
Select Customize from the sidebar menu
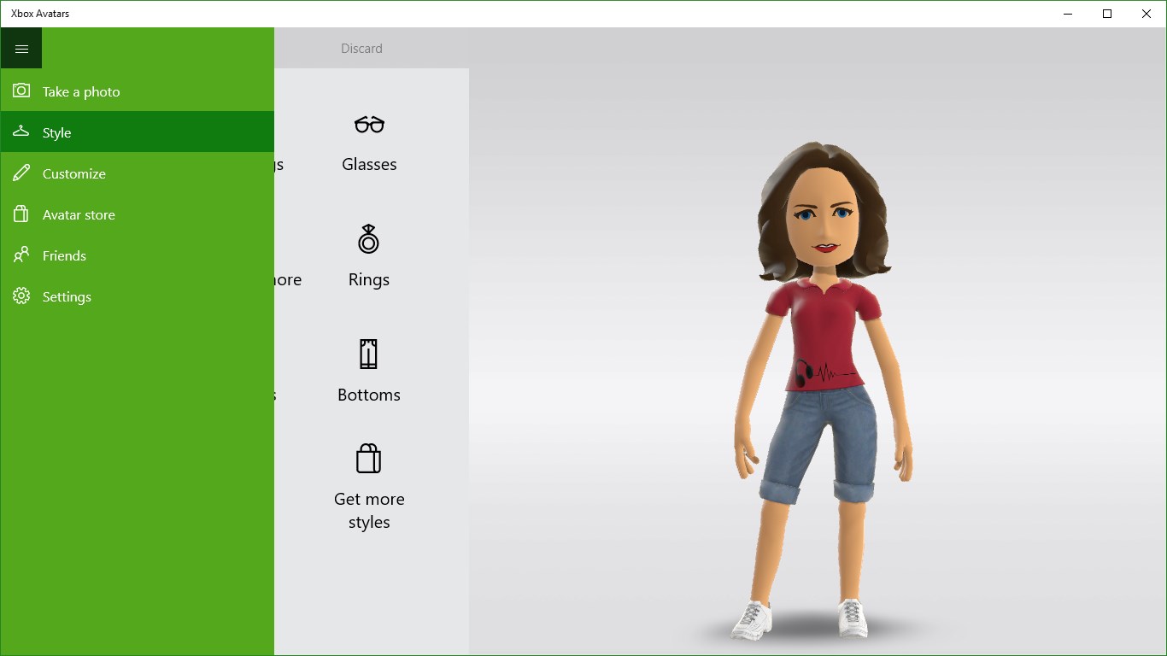[x=75, y=173]
